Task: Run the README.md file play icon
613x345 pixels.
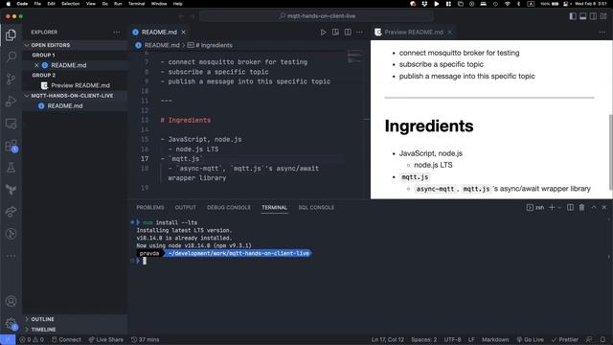Action: tap(324, 32)
